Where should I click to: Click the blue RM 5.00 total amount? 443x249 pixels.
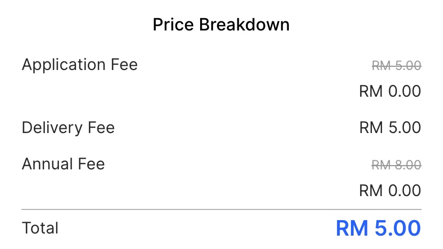coord(378,228)
